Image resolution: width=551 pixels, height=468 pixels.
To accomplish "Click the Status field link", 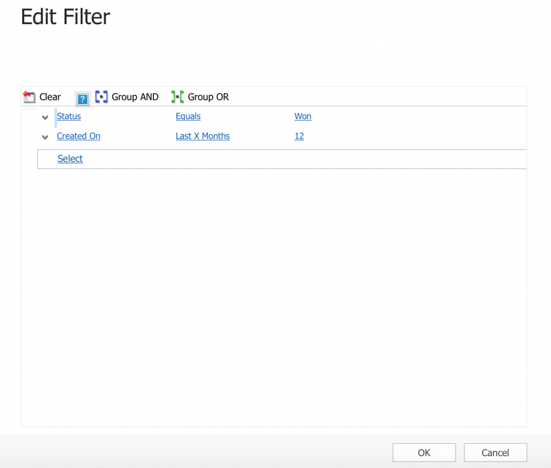I will pos(69,116).
